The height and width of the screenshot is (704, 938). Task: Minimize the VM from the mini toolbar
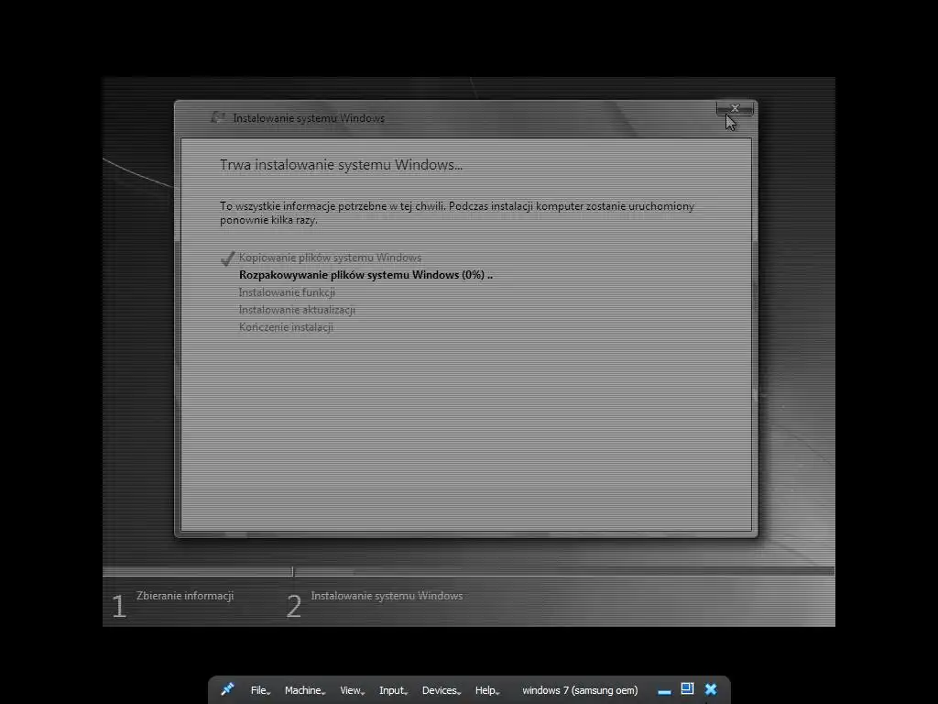point(664,691)
